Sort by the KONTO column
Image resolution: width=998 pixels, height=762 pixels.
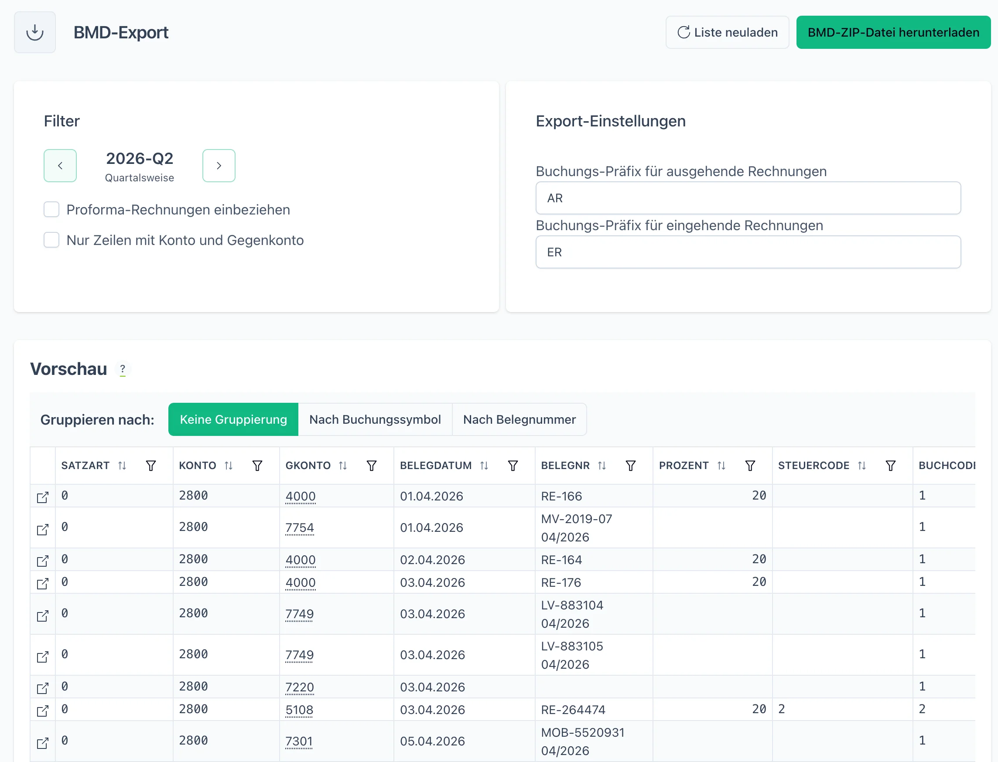229,466
